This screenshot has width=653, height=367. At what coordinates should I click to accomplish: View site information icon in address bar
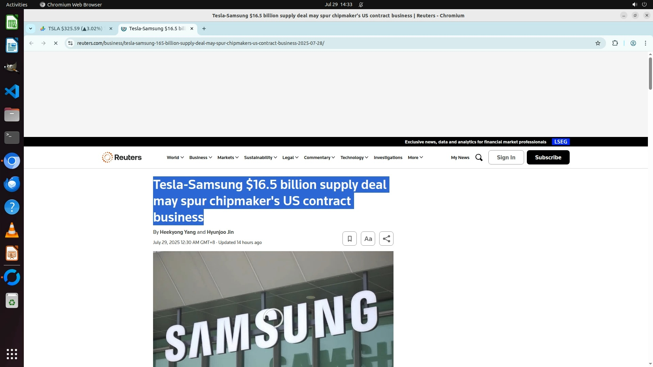pyautogui.click(x=70, y=43)
